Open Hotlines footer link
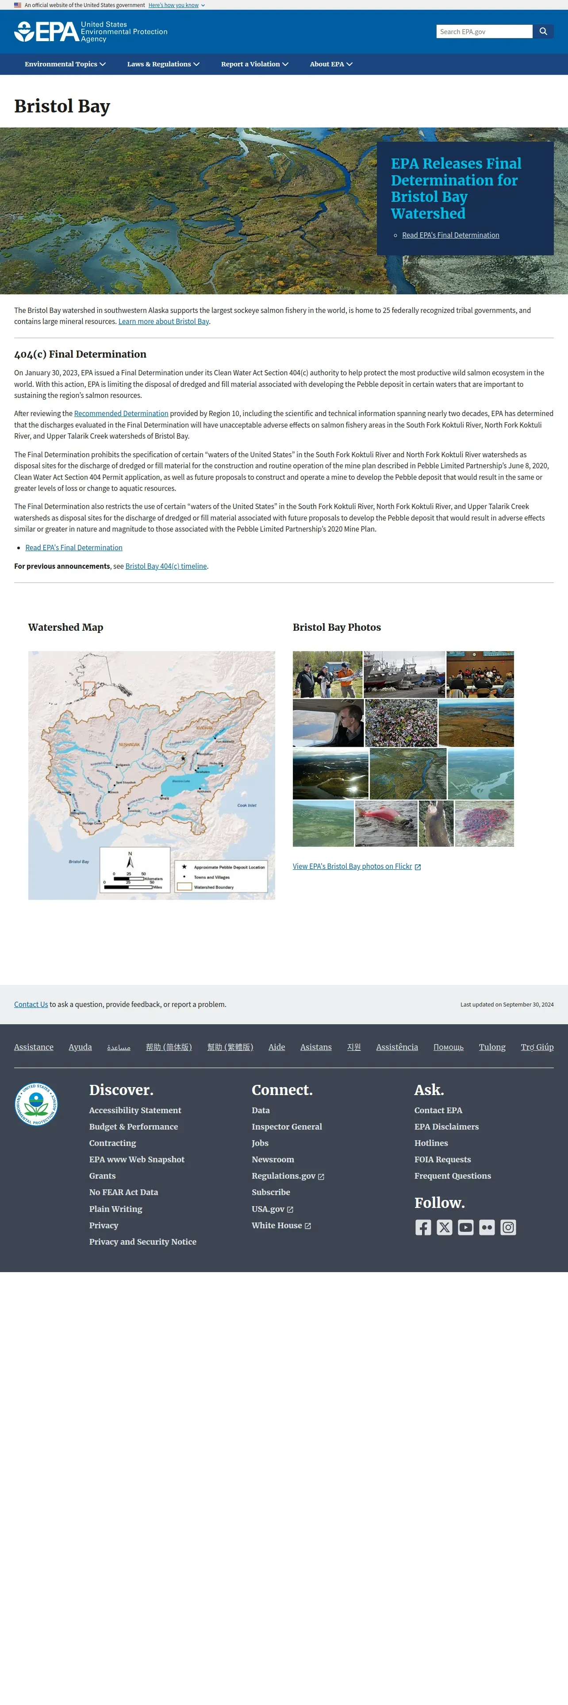Image resolution: width=568 pixels, height=1705 pixels. (431, 1143)
